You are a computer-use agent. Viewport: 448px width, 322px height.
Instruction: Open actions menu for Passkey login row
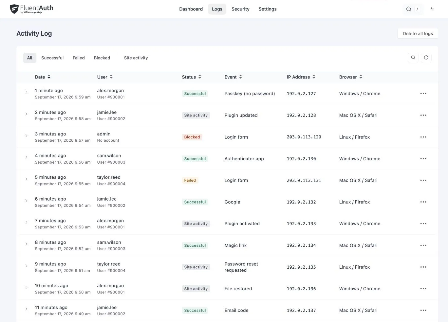(423, 94)
